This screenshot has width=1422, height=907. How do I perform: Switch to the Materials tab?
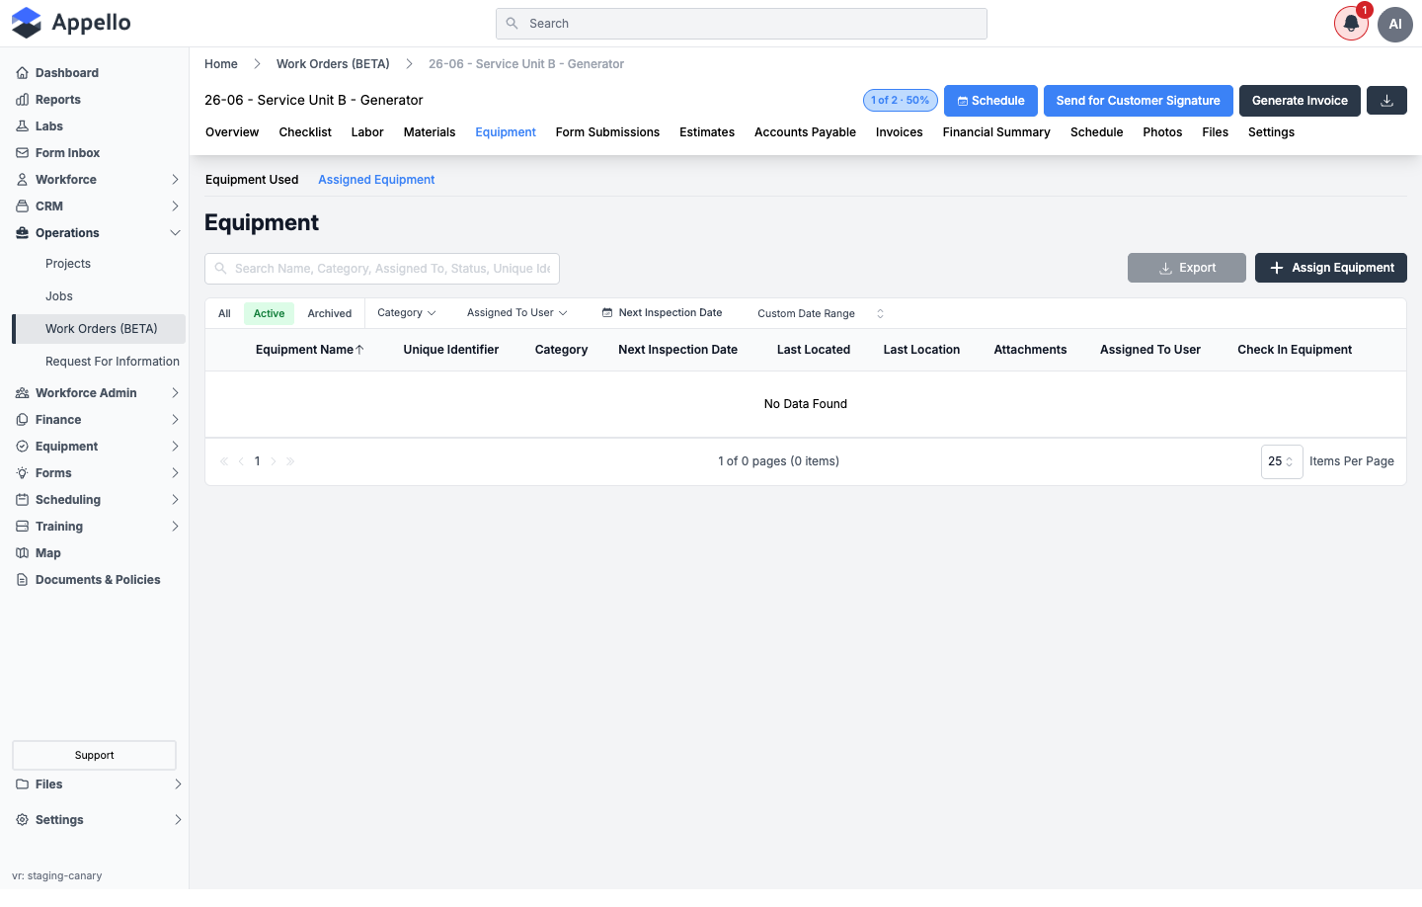(430, 132)
